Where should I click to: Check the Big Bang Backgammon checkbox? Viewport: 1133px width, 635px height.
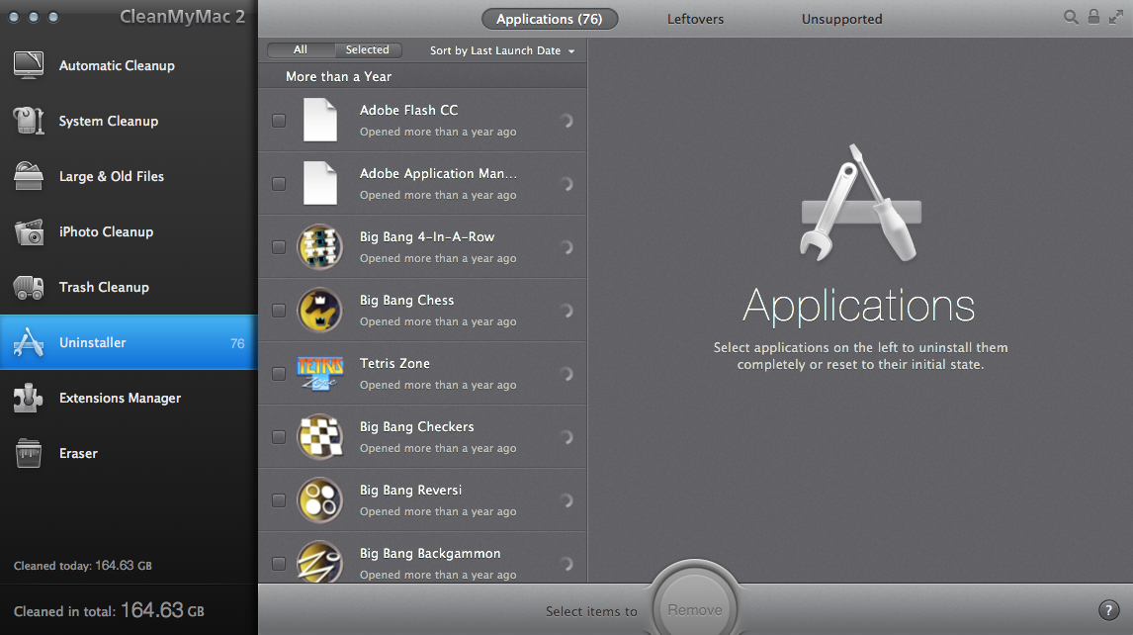pos(279,564)
